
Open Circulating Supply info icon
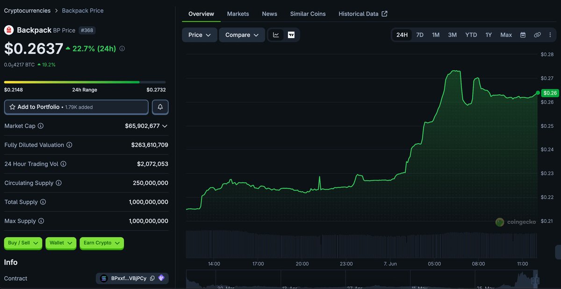pos(58,183)
